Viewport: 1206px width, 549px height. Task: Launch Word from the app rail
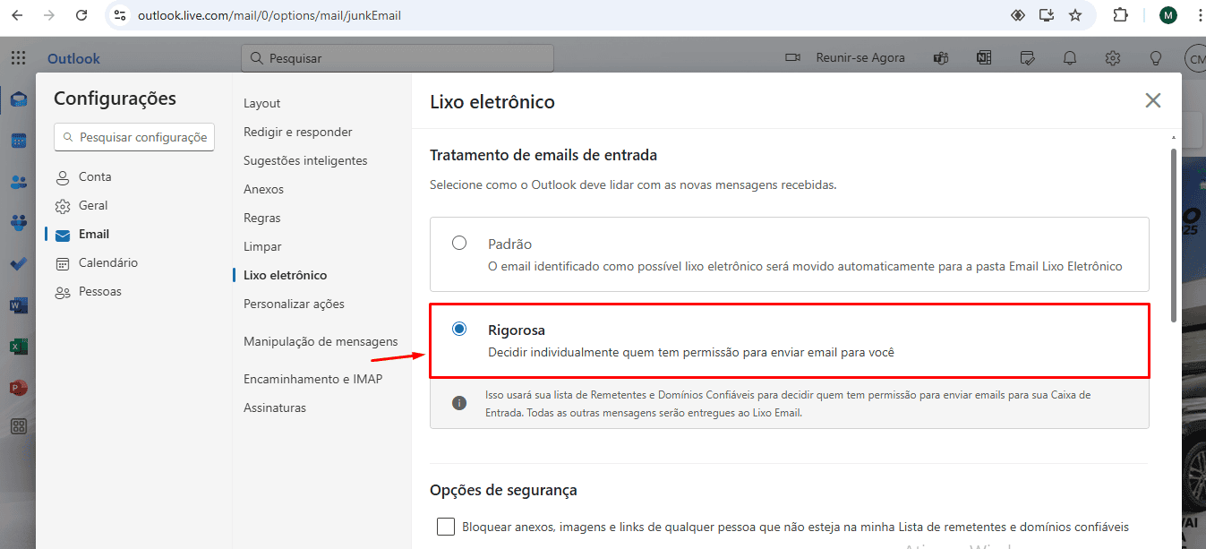click(19, 305)
